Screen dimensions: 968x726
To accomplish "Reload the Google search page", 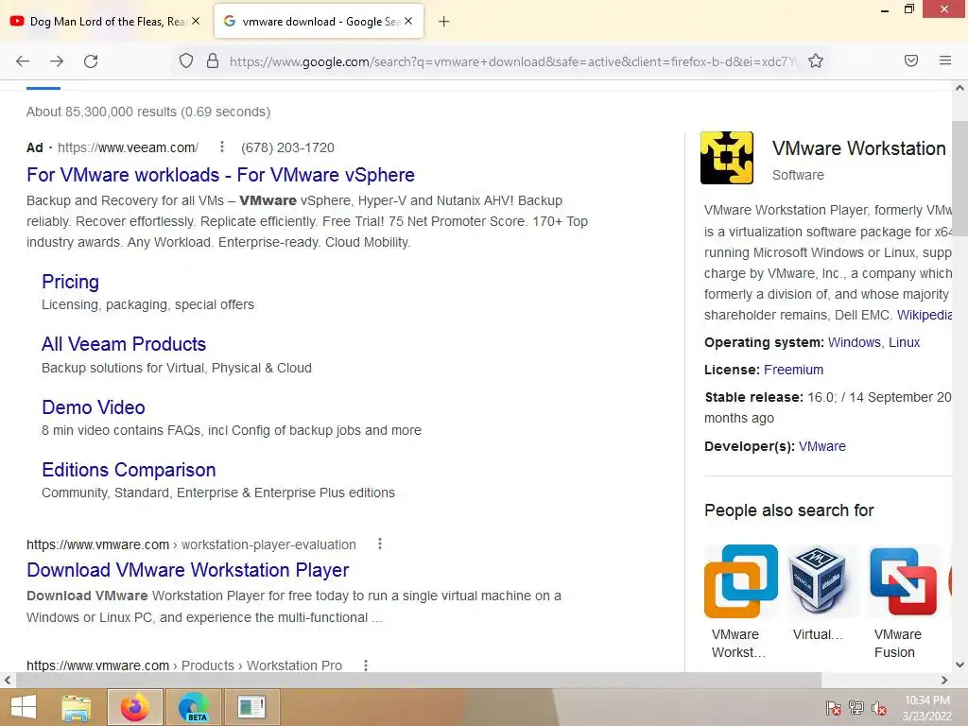I will 91,61.
